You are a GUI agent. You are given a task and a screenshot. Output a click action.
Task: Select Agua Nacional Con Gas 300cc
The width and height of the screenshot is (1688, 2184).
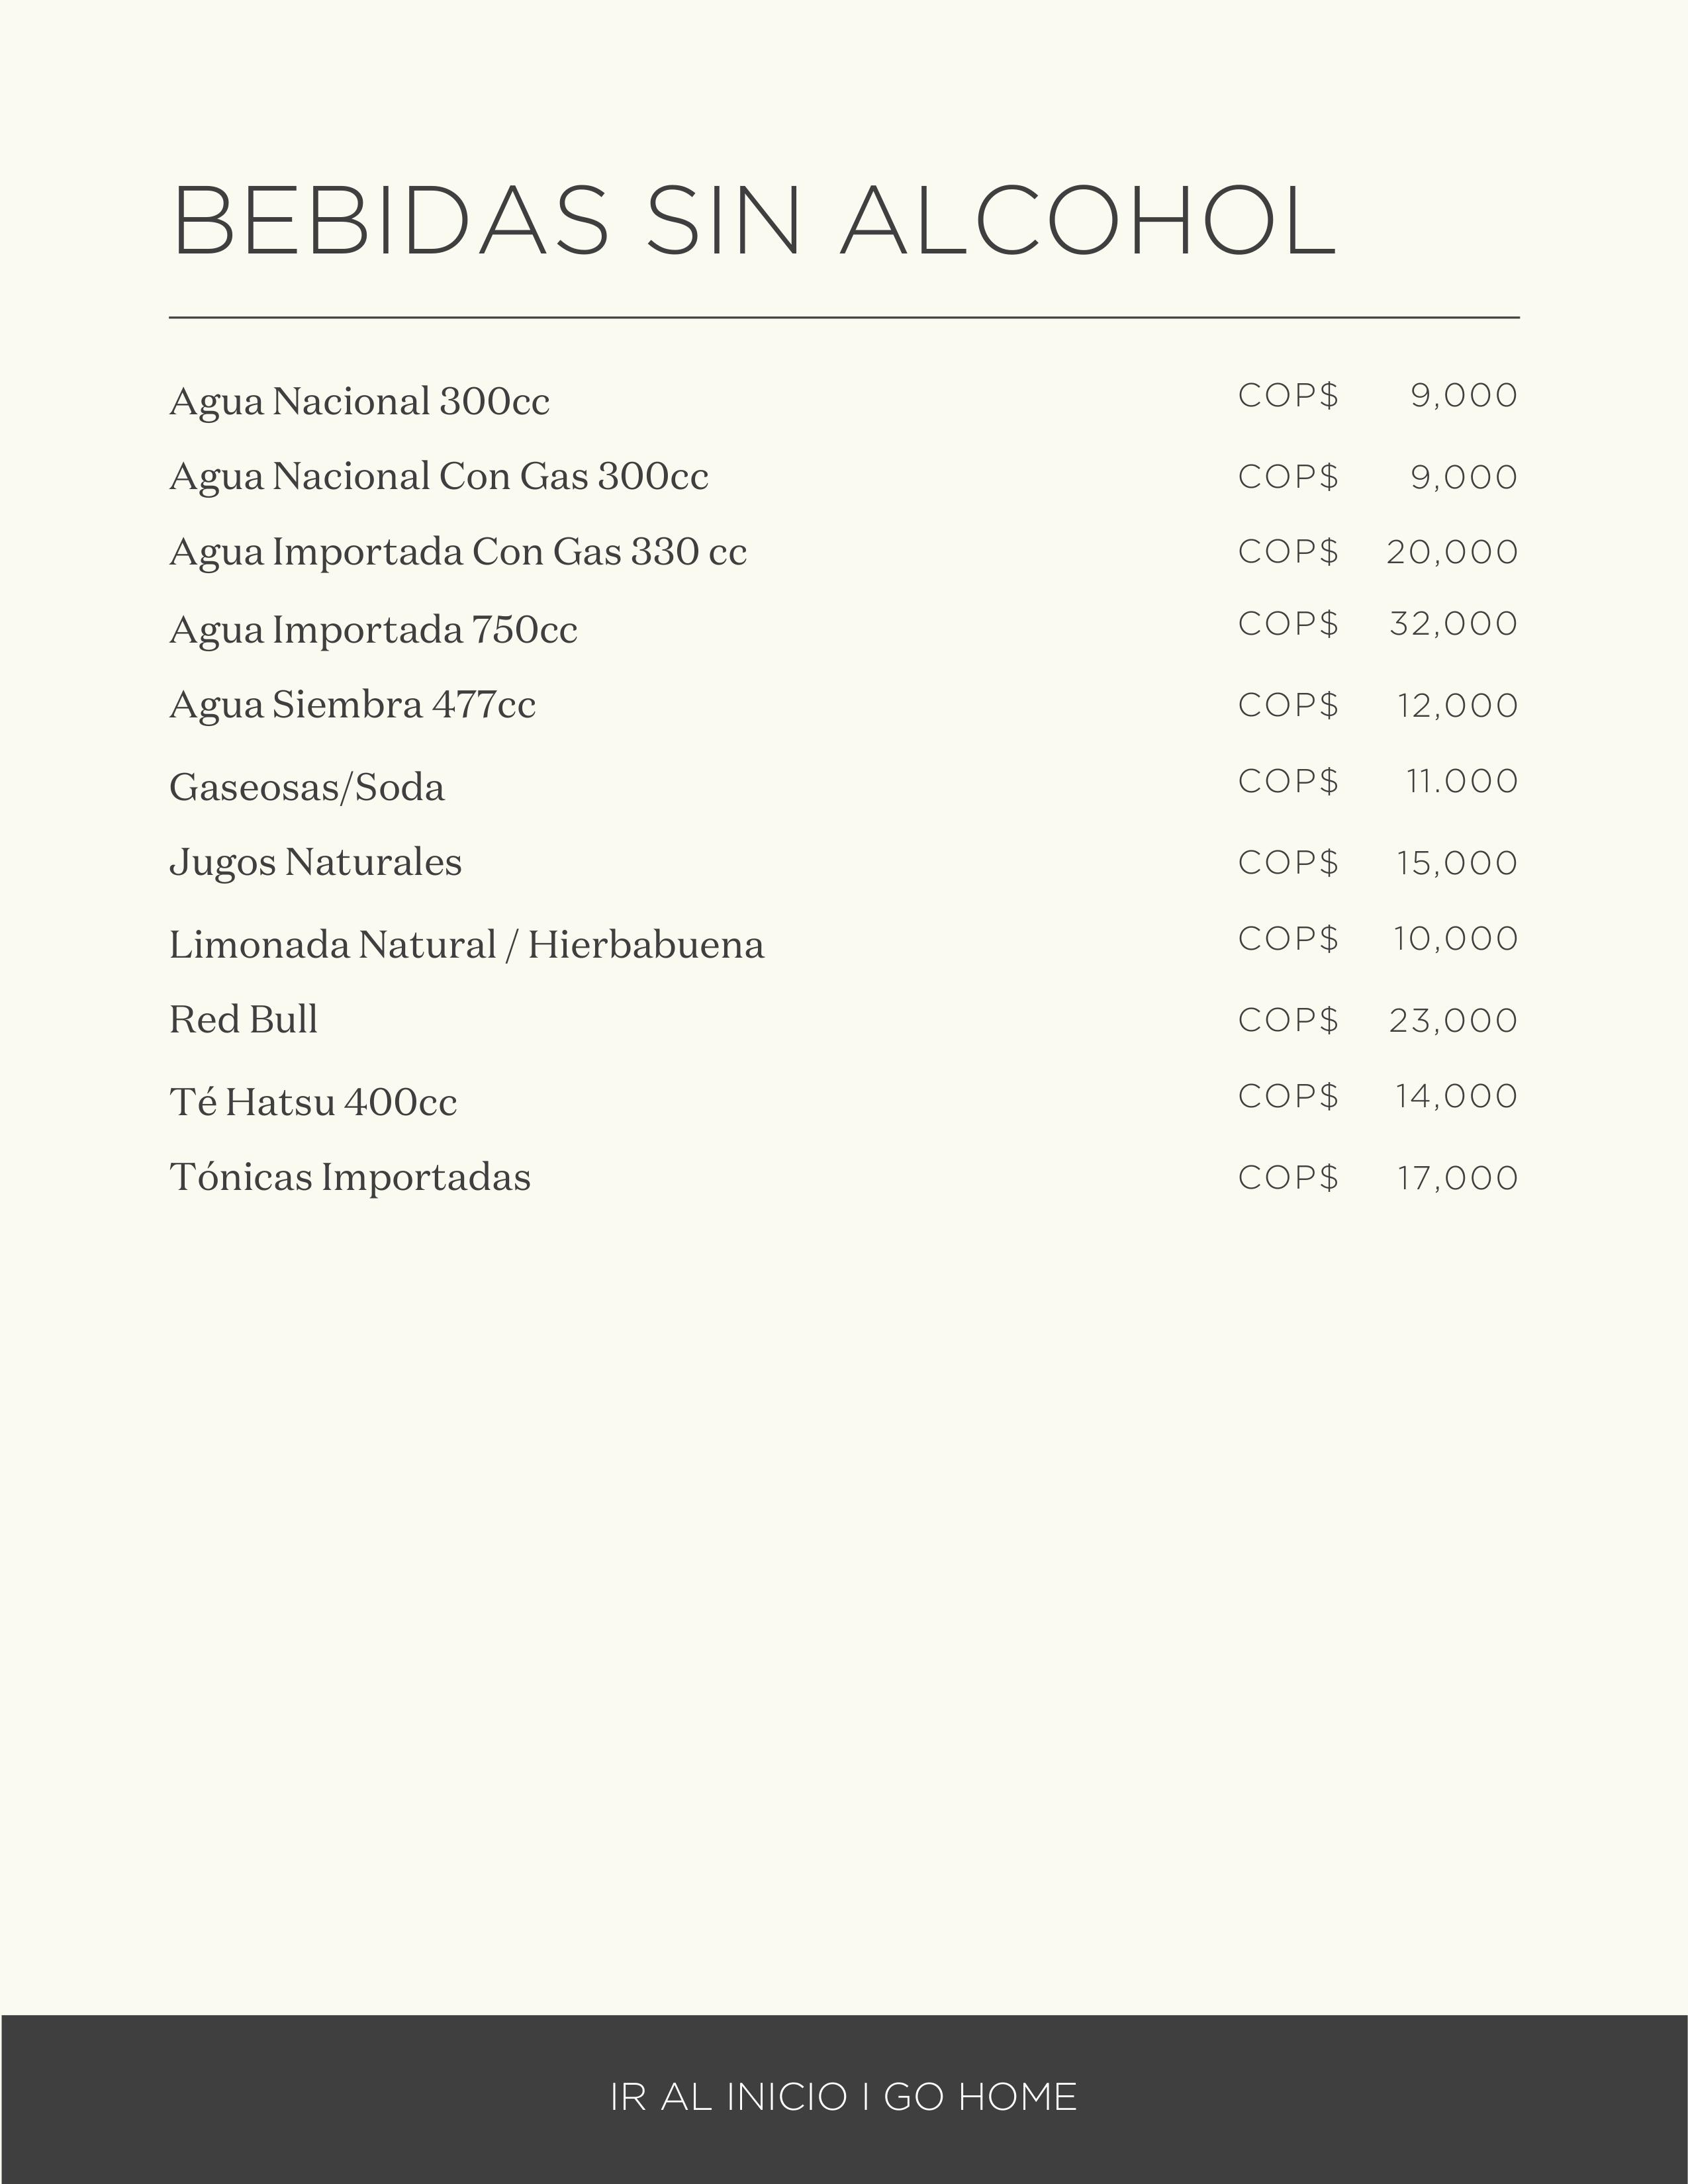coord(438,477)
